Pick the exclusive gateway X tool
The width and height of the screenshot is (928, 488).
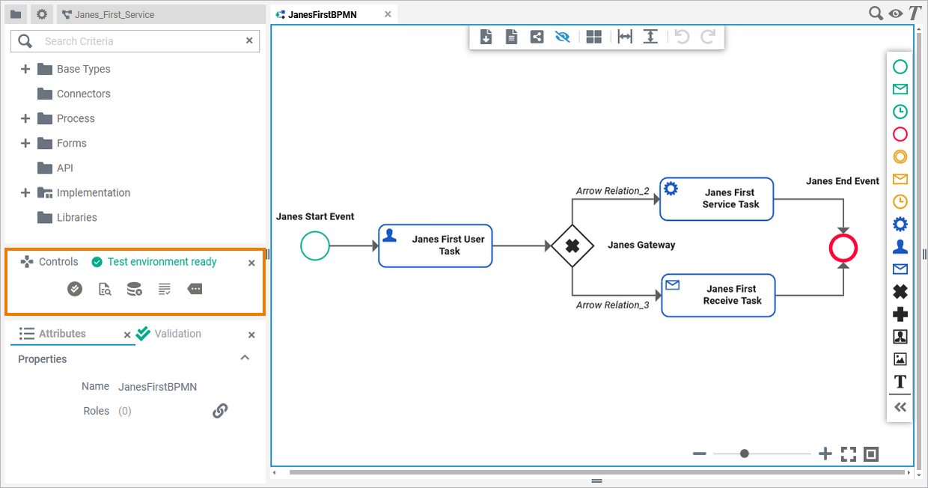(x=900, y=292)
